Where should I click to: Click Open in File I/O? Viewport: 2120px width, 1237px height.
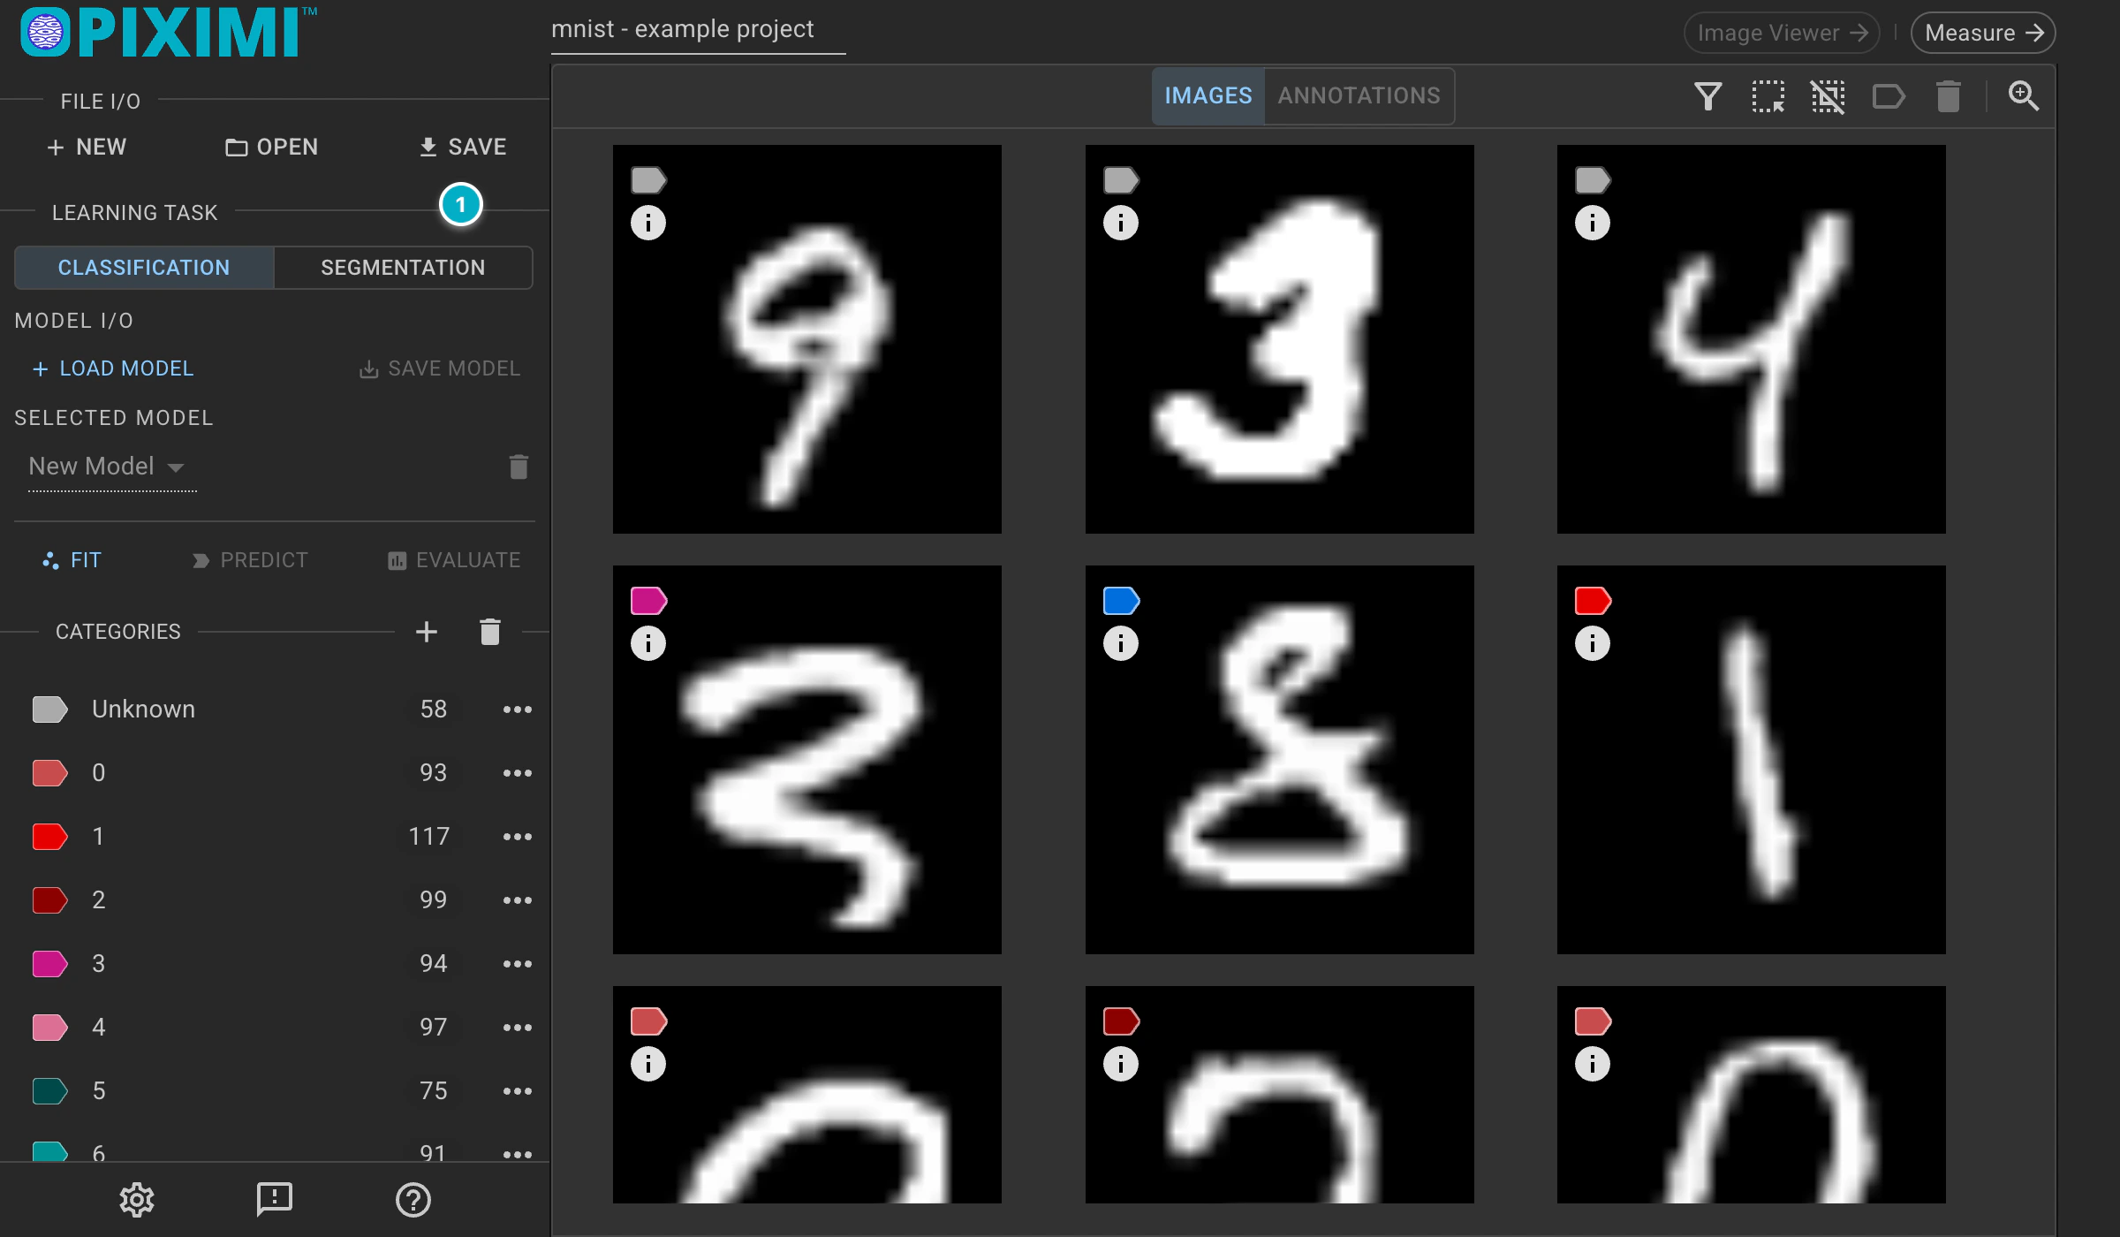272,147
